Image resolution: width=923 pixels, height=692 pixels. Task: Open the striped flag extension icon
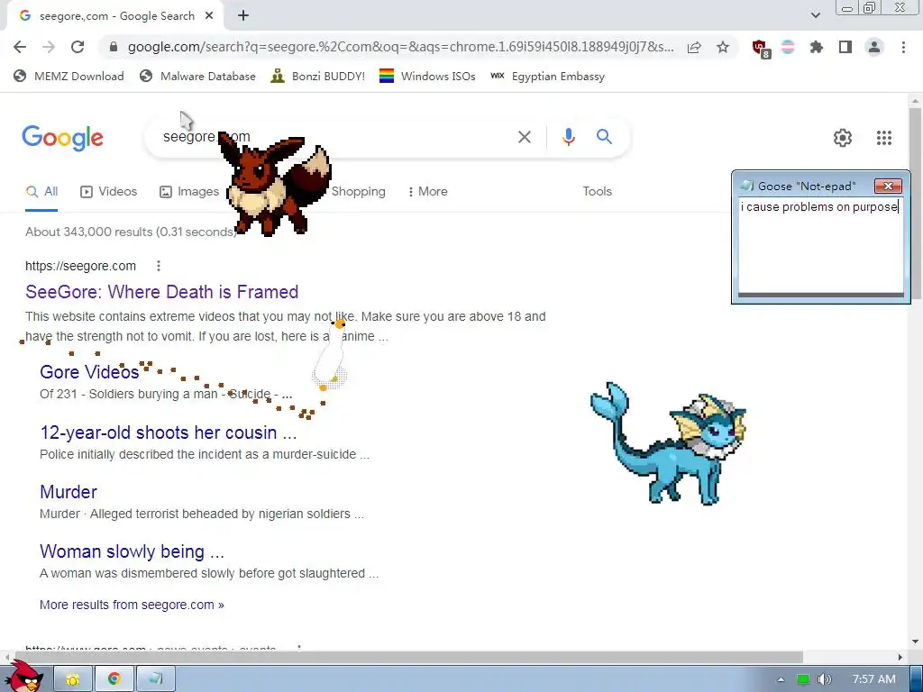tap(788, 47)
